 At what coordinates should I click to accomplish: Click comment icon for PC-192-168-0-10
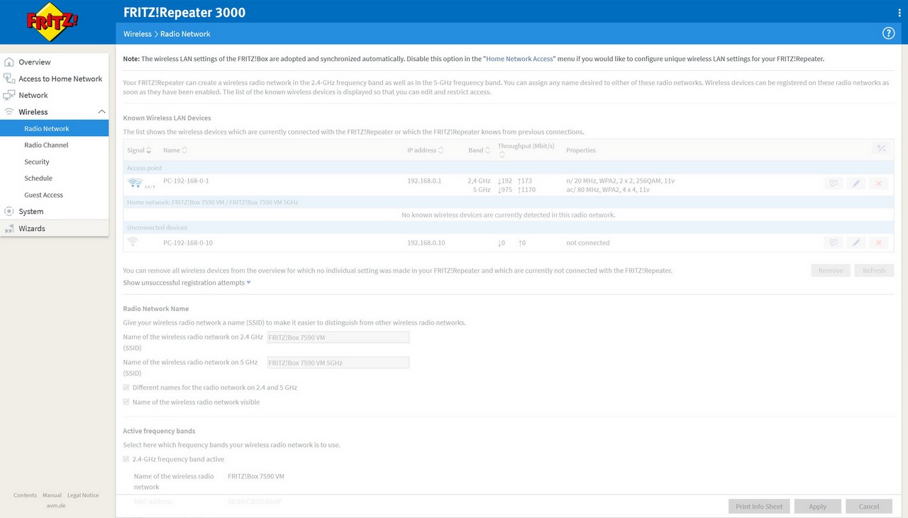coord(834,242)
